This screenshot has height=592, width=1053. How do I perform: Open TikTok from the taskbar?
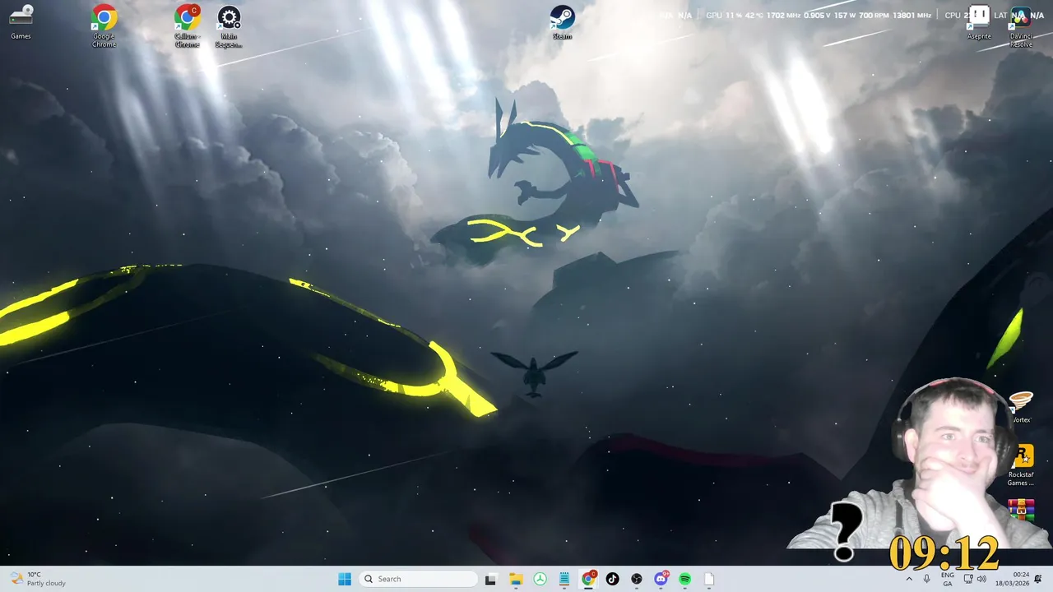tap(612, 579)
